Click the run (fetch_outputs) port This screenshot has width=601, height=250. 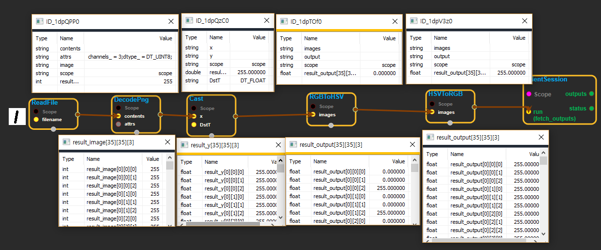pos(529,111)
